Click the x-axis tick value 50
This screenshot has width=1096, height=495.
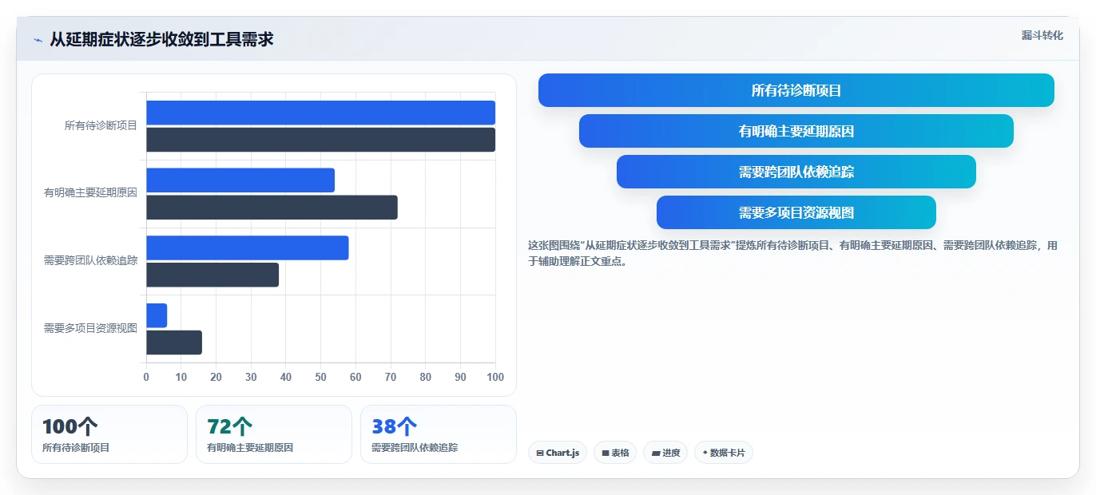tap(320, 377)
